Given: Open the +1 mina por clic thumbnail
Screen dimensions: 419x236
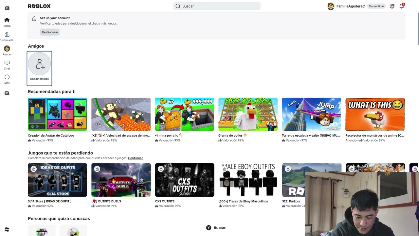Looking at the screenshot, I should [184, 114].
